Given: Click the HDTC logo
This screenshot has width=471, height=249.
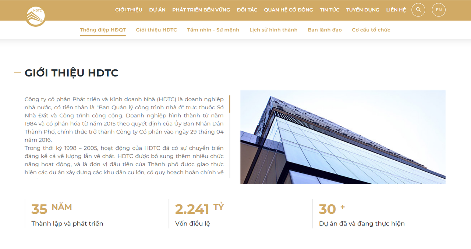Looking at the screenshot, I should click(x=35, y=16).
